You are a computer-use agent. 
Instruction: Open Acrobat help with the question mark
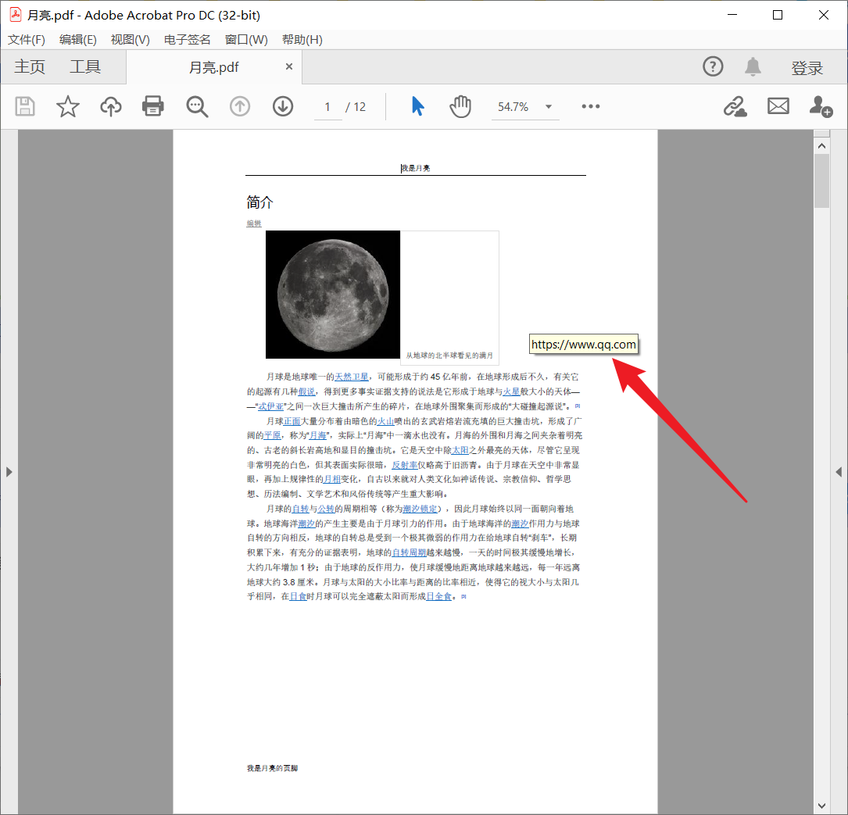713,66
